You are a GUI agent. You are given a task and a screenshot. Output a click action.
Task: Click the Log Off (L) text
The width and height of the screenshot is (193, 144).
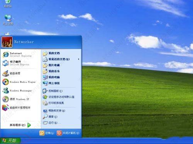coord(49,133)
